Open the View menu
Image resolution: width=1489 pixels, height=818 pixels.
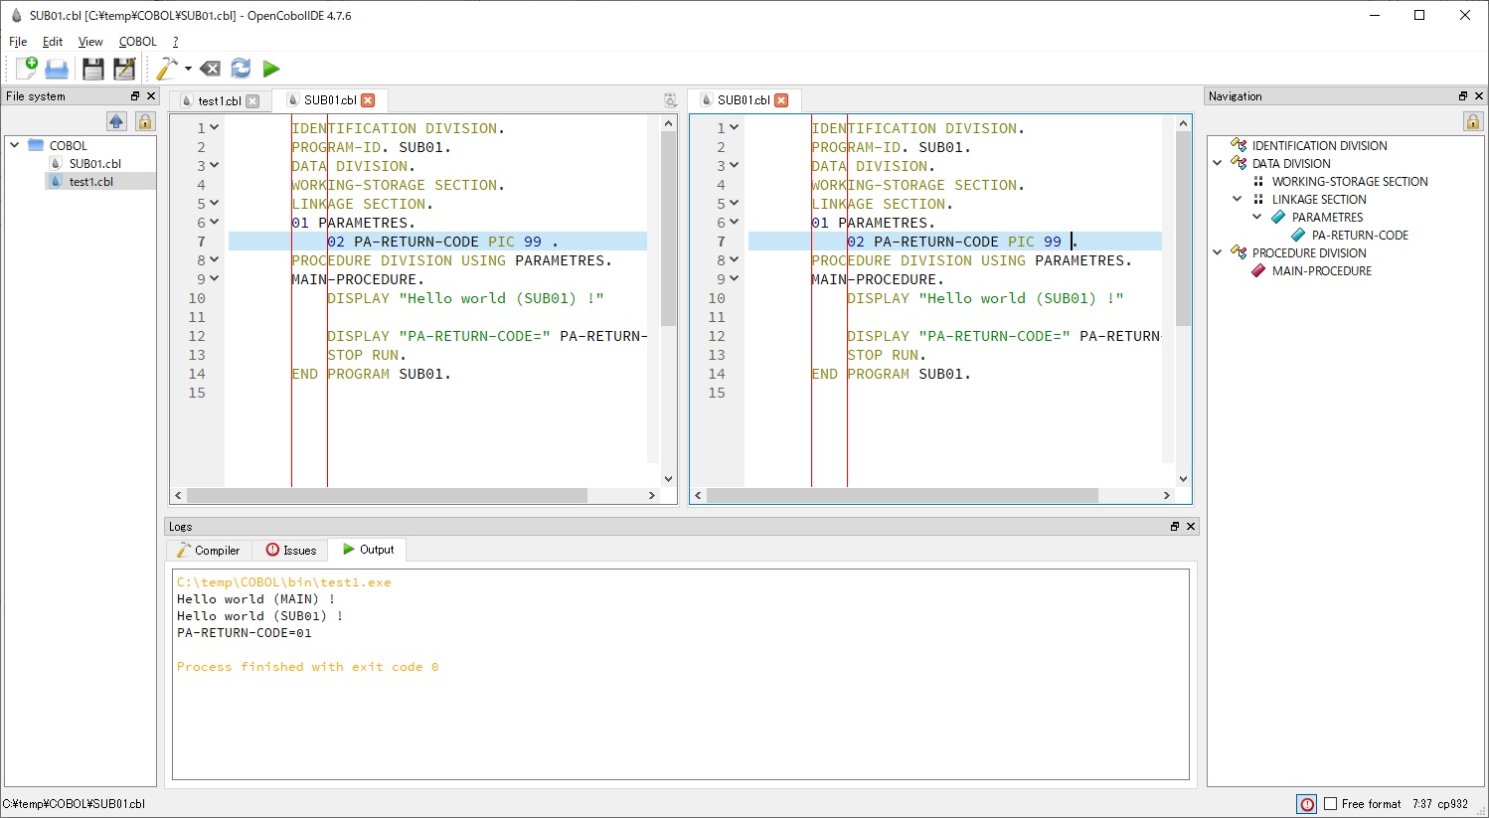tap(90, 42)
